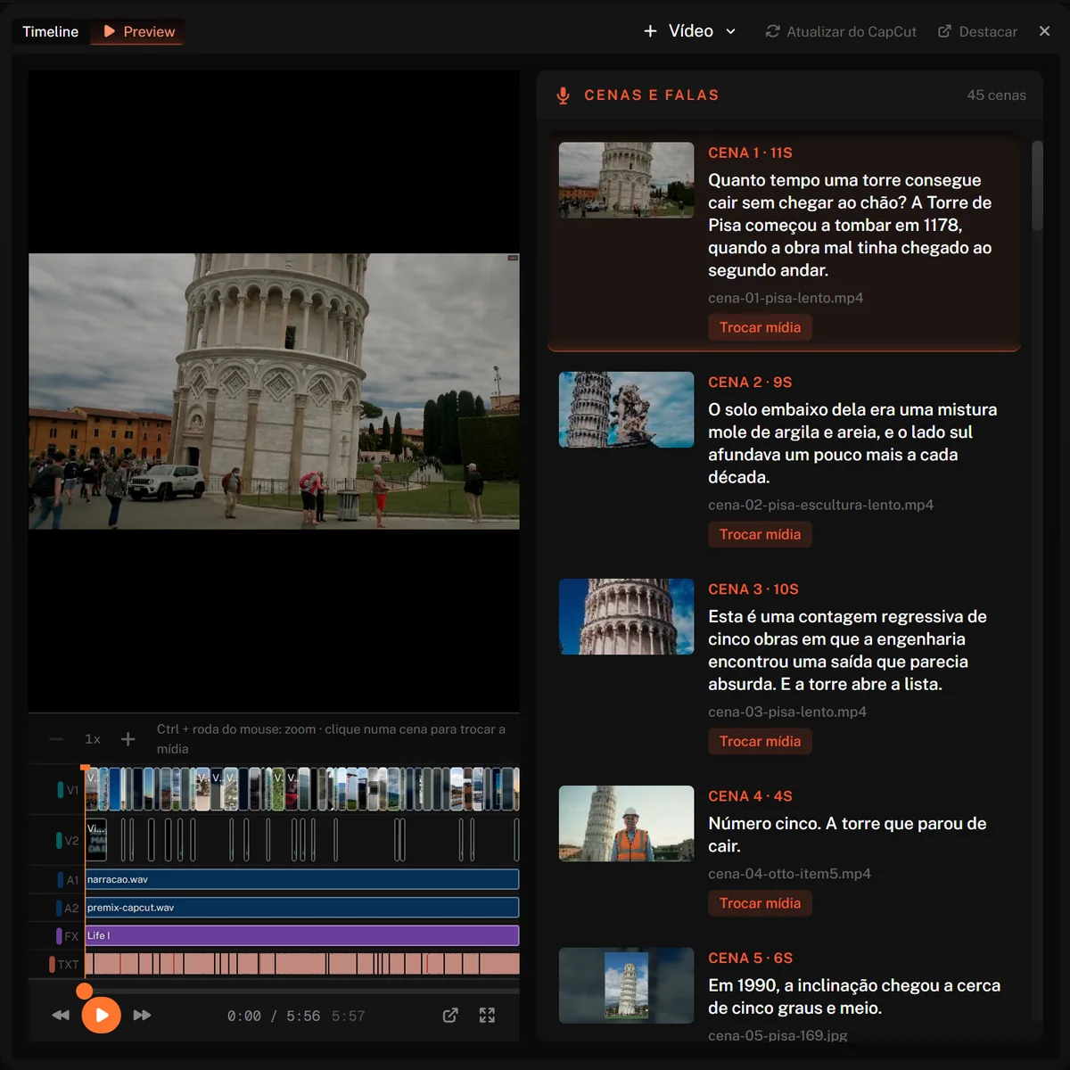Select the narracao.wav audio clip

coord(302,879)
